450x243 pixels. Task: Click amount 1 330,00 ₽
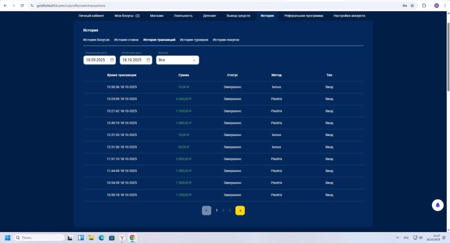click(x=184, y=111)
